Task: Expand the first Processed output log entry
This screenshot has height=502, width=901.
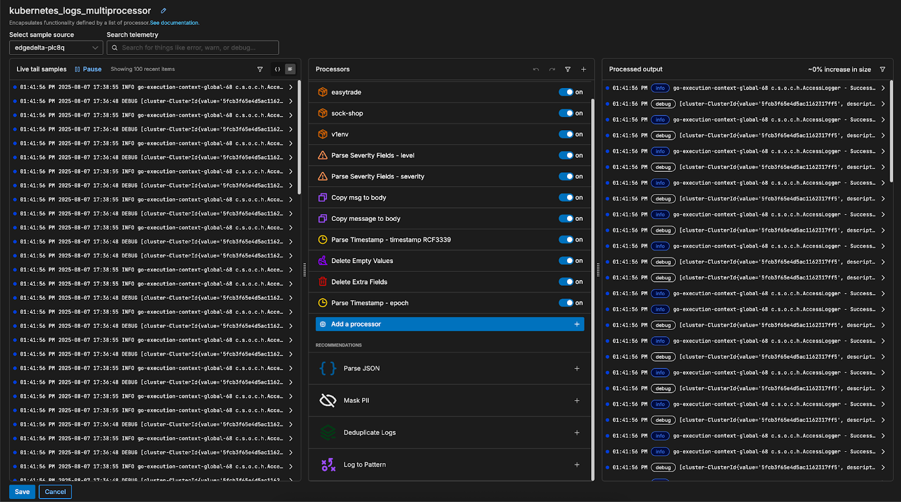Action: pyautogui.click(x=882, y=88)
